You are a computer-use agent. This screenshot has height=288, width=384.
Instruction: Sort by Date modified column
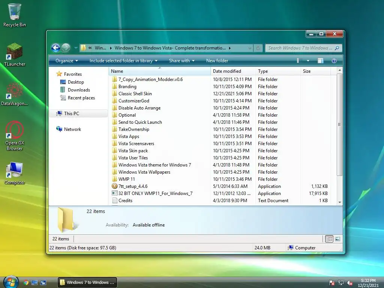tap(232, 71)
